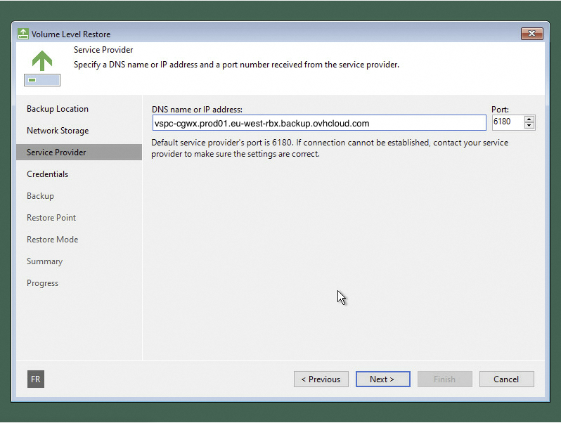This screenshot has width=561, height=423.
Task: Go to the Network Storage step
Action: [x=58, y=131]
